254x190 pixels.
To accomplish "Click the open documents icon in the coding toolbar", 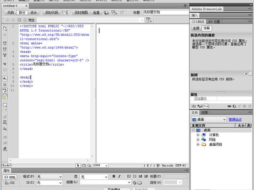I will (x=5, y=28).
